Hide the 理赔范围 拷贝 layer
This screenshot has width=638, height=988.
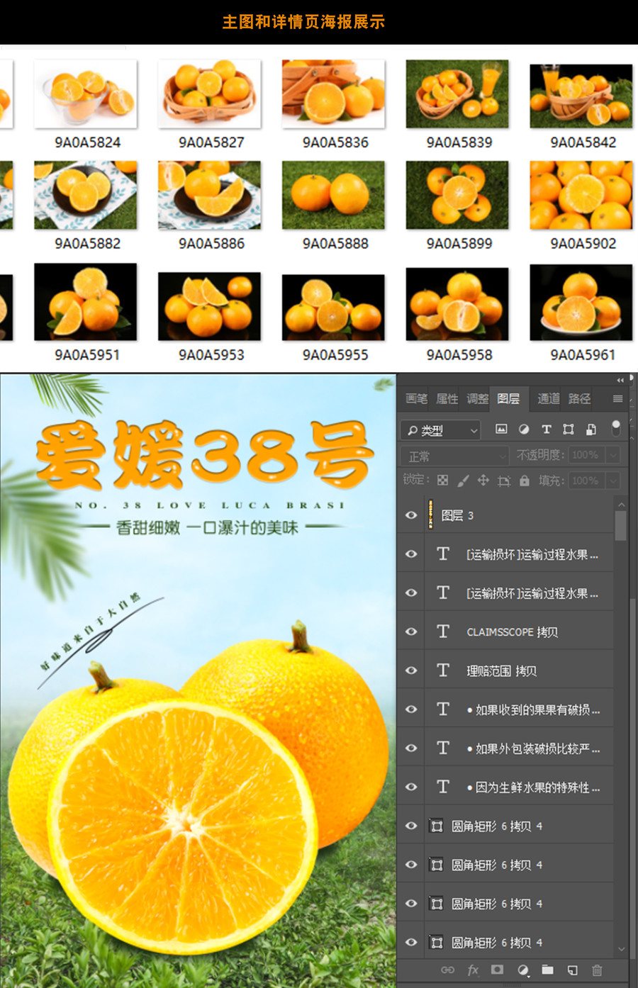point(411,670)
